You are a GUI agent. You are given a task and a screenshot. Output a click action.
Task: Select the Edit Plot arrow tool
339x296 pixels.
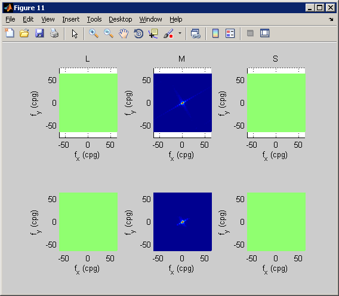tap(75, 34)
